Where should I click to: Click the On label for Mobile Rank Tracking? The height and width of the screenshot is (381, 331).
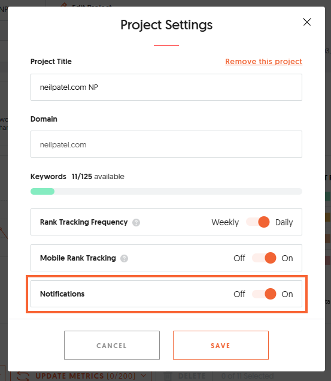coord(287,258)
